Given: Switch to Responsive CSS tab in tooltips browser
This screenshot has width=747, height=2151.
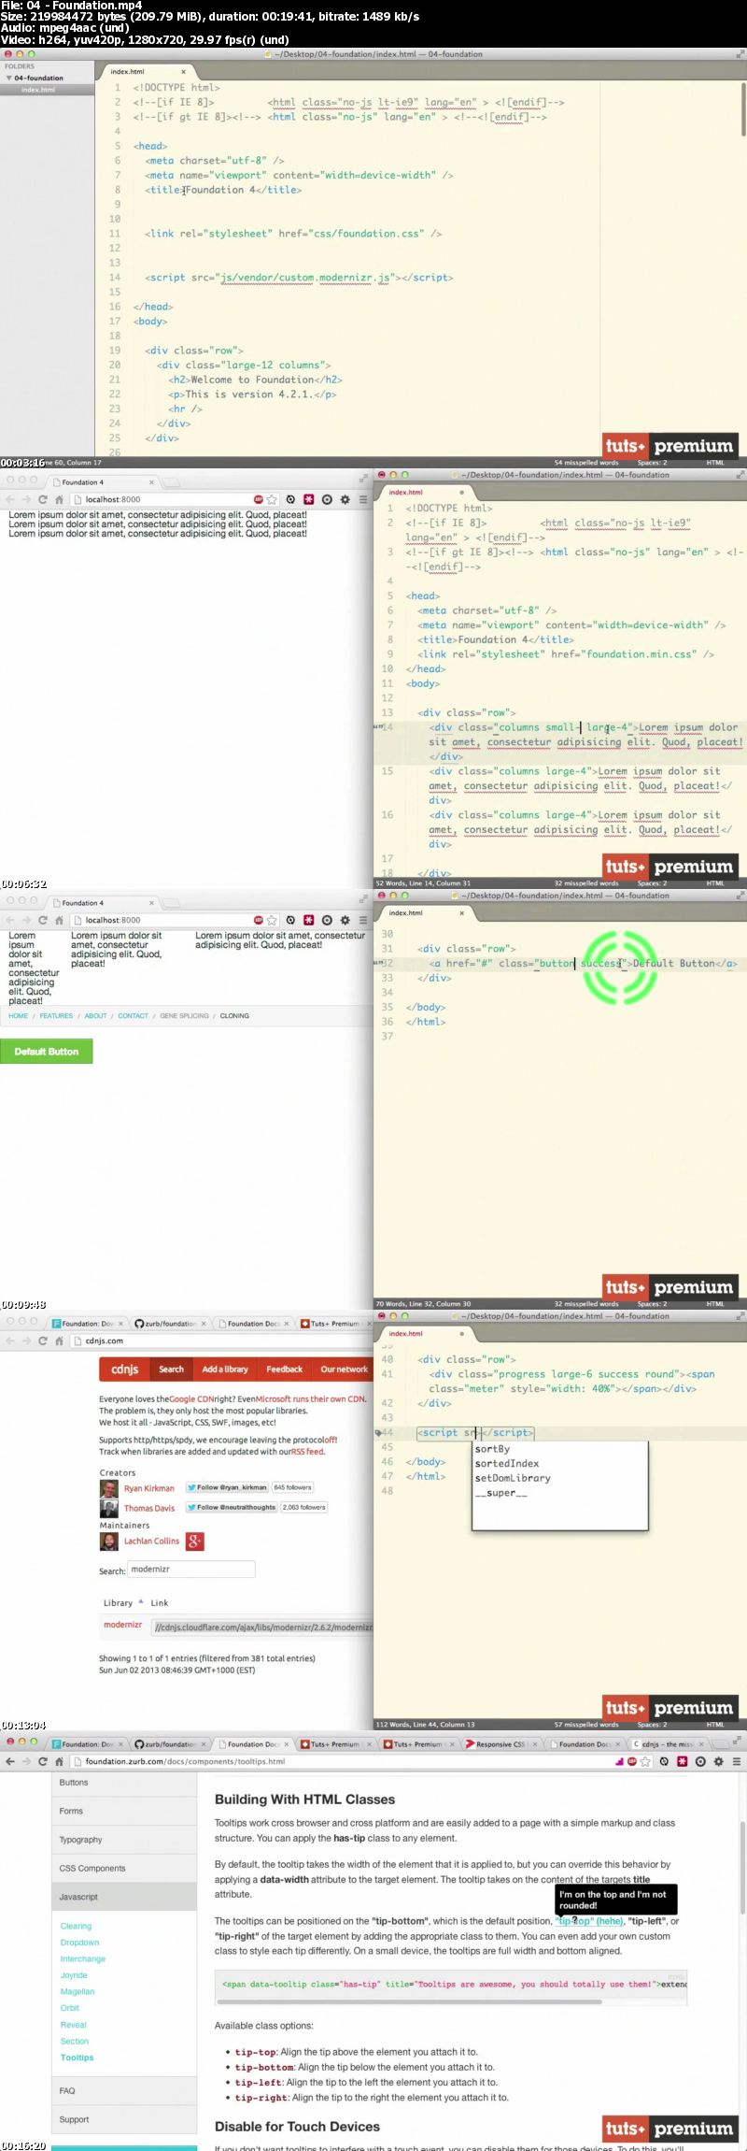Looking at the screenshot, I should (500, 1744).
